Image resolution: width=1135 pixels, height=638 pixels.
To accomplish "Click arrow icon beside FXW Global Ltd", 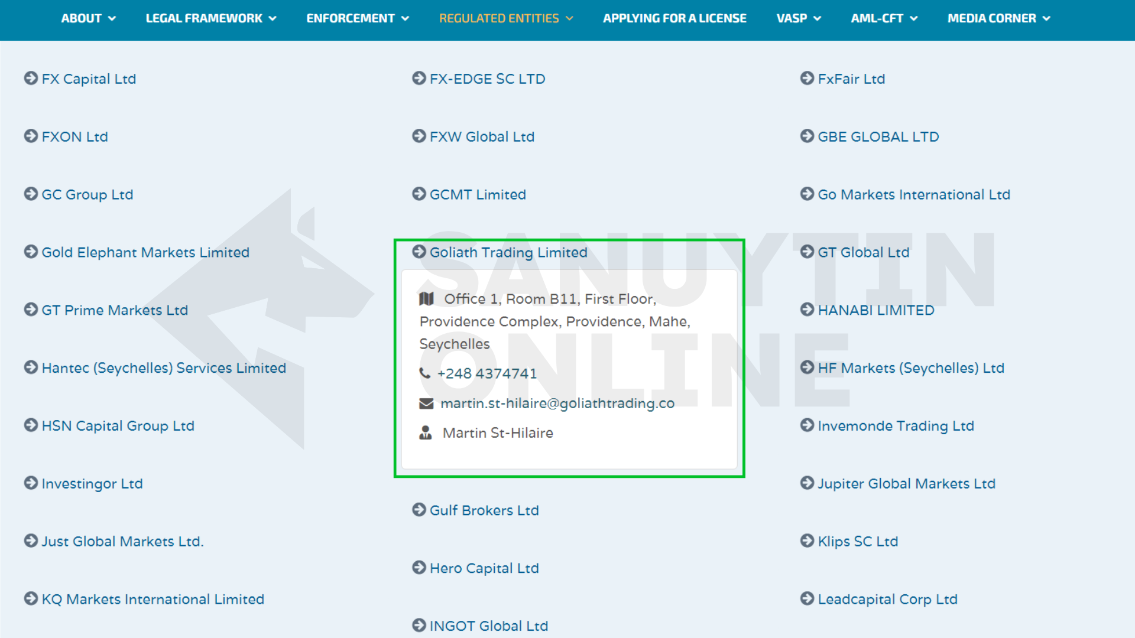I will pyautogui.click(x=419, y=136).
